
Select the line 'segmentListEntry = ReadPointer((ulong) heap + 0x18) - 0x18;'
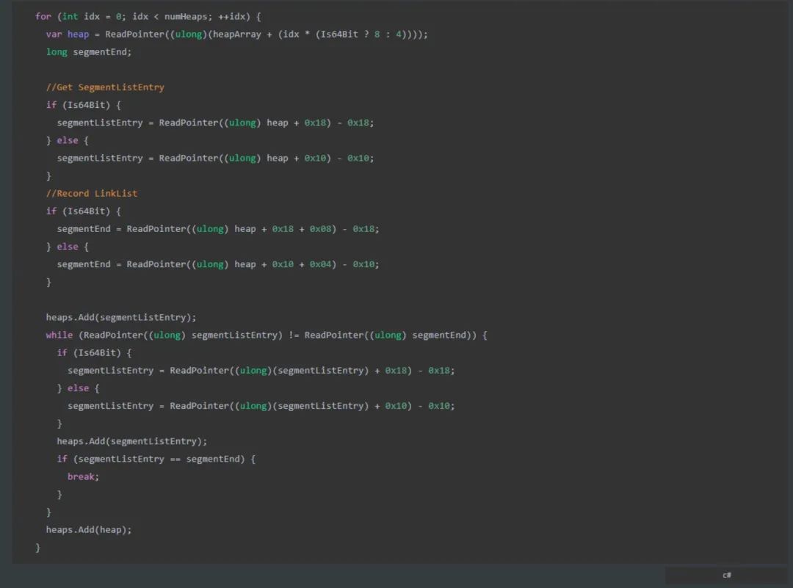[215, 123]
